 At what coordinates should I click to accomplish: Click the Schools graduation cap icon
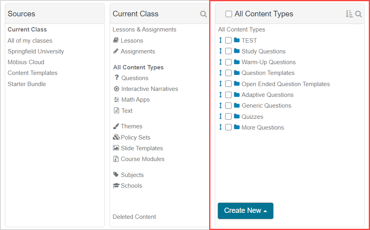[x=116, y=186]
